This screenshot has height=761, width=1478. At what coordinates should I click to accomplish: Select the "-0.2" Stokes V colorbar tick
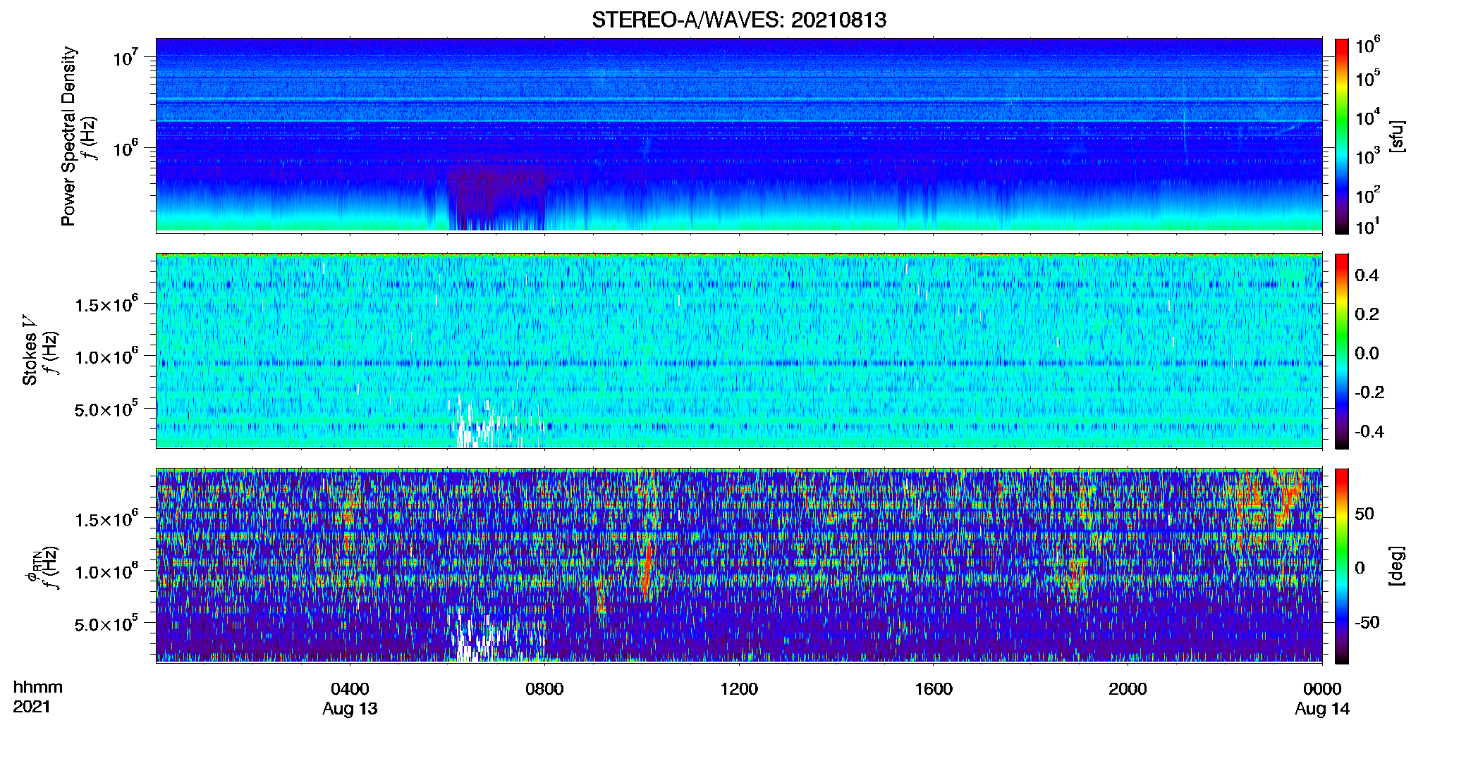pos(1369,392)
